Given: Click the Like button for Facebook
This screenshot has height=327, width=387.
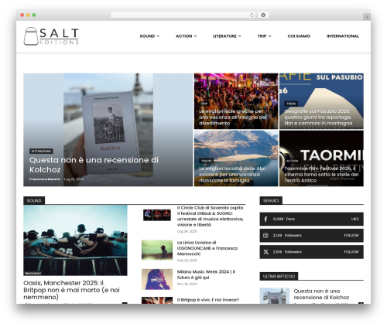Looking at the screenshot, I should click(354, 219).
